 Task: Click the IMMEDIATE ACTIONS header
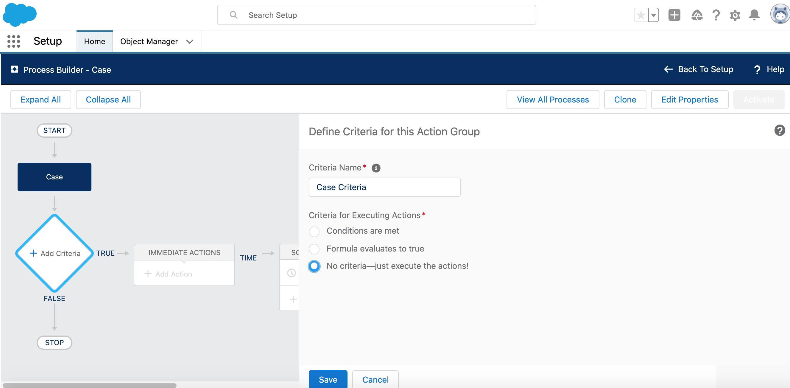(184, 252)
